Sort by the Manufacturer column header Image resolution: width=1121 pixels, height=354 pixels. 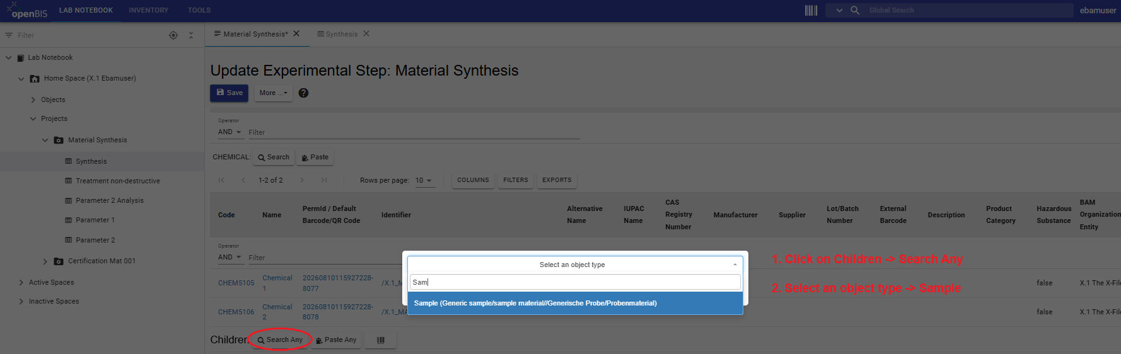pyautogui.click(x=735, y=215)
